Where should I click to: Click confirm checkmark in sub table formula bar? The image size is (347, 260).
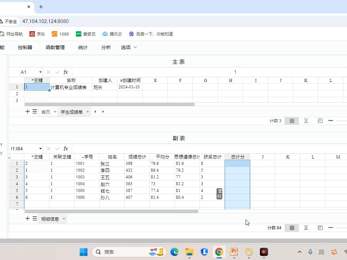(58, 149)
